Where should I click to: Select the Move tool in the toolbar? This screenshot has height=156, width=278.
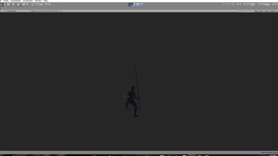(x=1, y=5)
